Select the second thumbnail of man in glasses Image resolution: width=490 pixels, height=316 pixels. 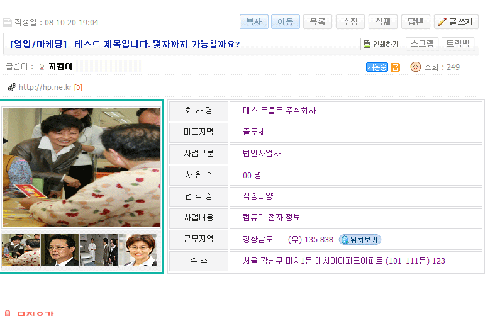point(60,250)
